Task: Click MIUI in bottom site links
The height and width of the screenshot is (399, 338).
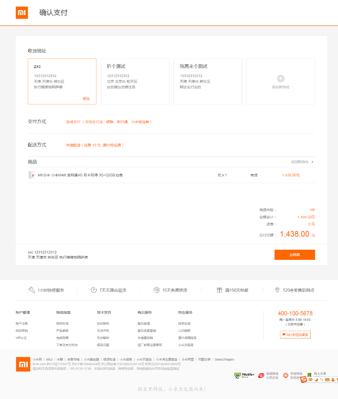Action: pyautogui.click(x=49, y=360)
